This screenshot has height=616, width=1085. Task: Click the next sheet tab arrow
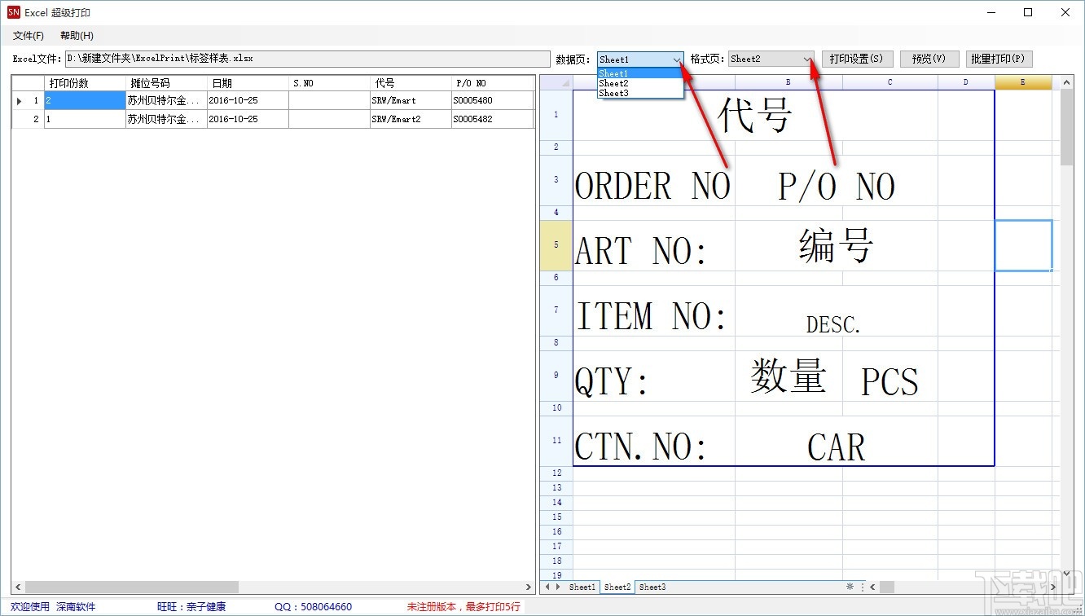(558, 587)
